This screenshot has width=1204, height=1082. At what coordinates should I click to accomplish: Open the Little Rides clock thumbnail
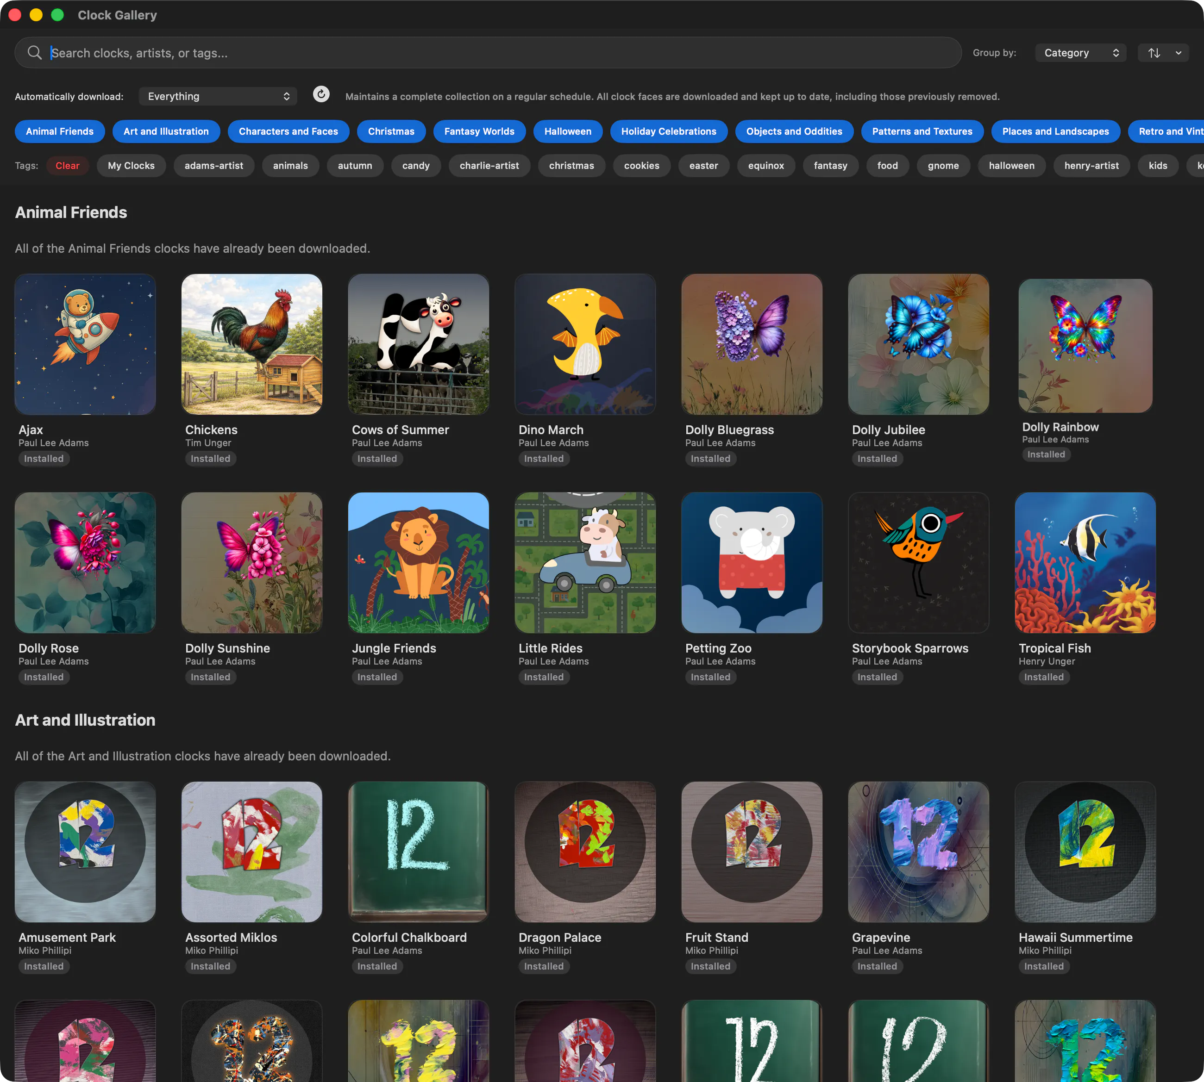[585, 562]
